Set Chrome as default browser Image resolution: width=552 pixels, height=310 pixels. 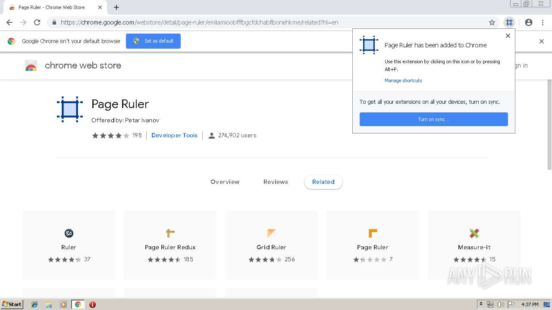tap(153, 41)
